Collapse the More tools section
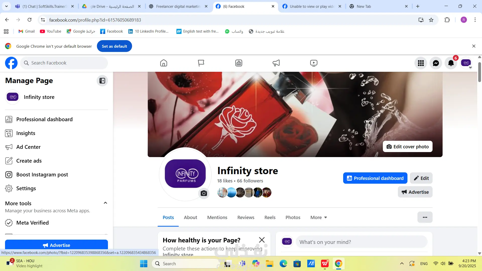Viewport: 482px width, 271px height. pos(105,203)
